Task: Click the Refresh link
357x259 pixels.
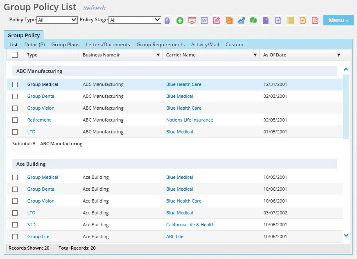Action: point(94,8)
